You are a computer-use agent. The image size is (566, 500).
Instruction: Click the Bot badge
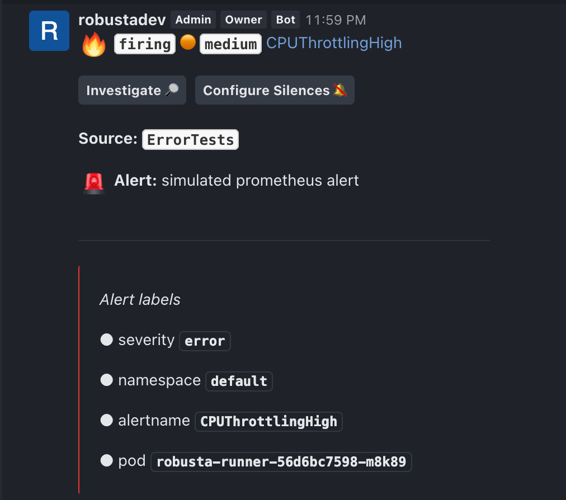[286, 20]
